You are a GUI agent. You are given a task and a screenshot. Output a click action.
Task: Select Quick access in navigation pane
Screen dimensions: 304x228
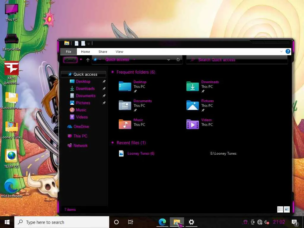pos(83,74)
